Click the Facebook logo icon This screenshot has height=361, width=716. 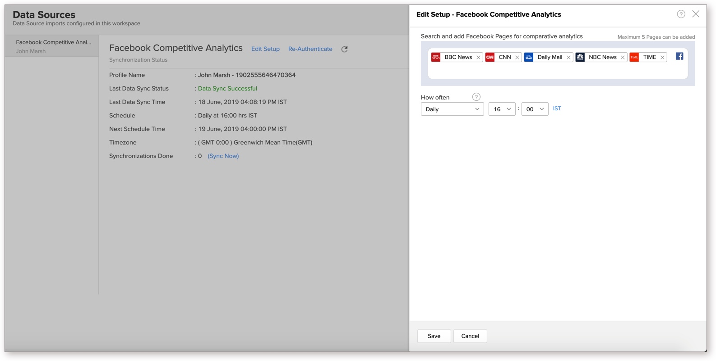click(679, 56)
